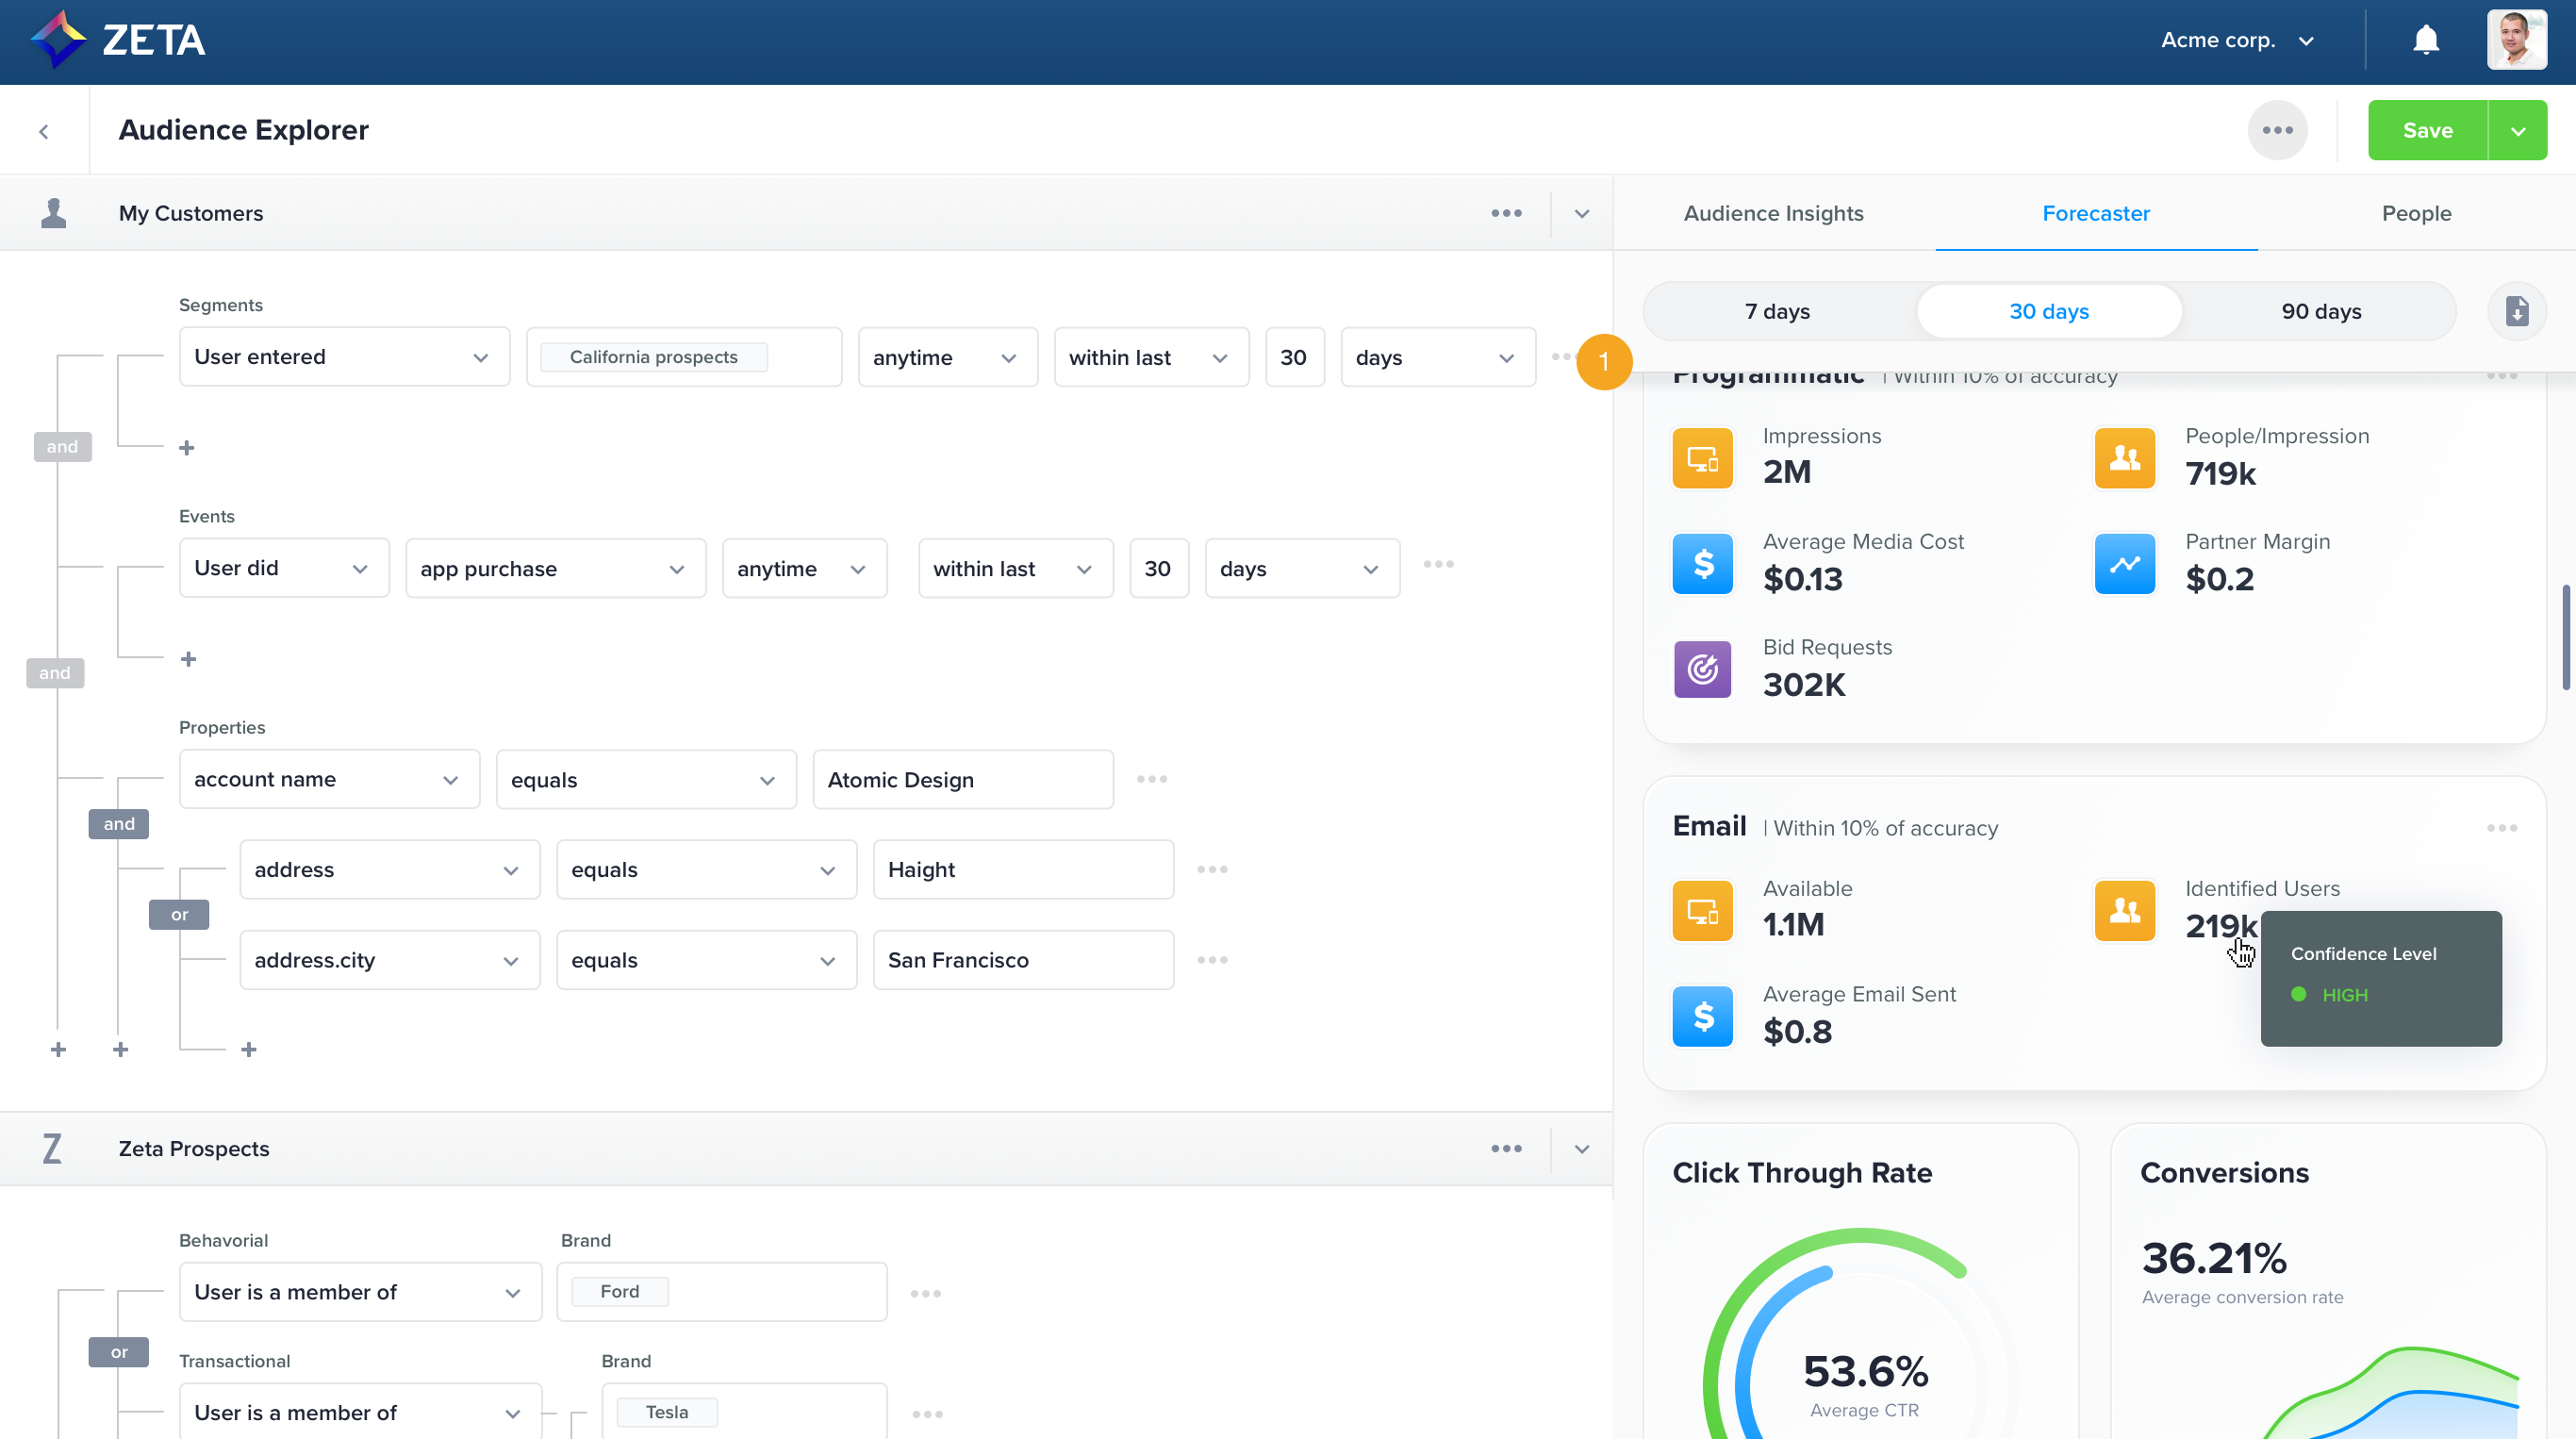Click Average Email Sent dollar icon
Viewport: 2576px width, 1439px height.
(1702, 1017)
